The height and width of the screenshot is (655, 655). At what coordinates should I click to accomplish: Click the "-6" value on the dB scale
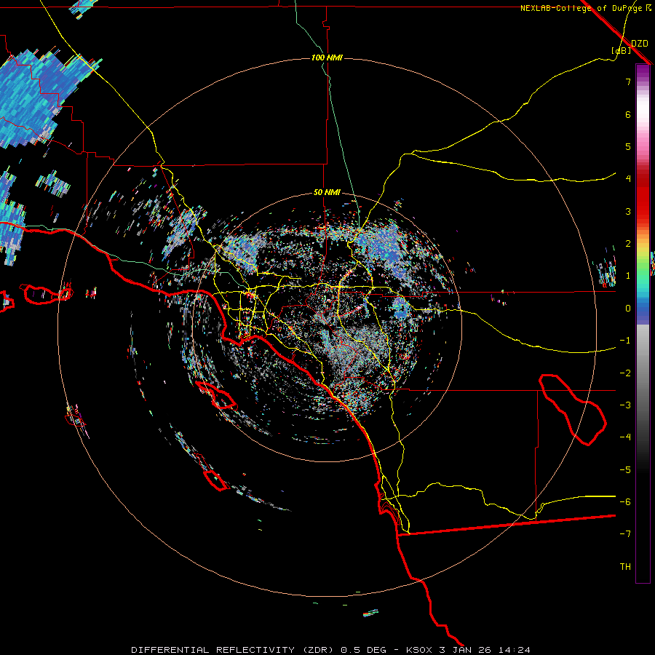point(625,502)
